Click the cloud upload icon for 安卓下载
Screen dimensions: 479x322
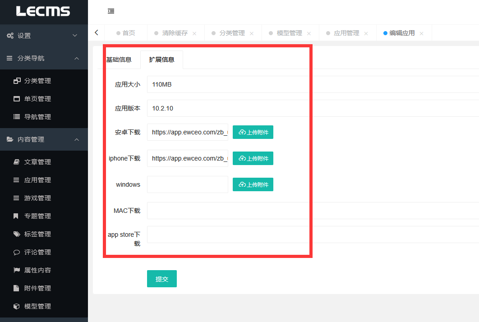242,133
